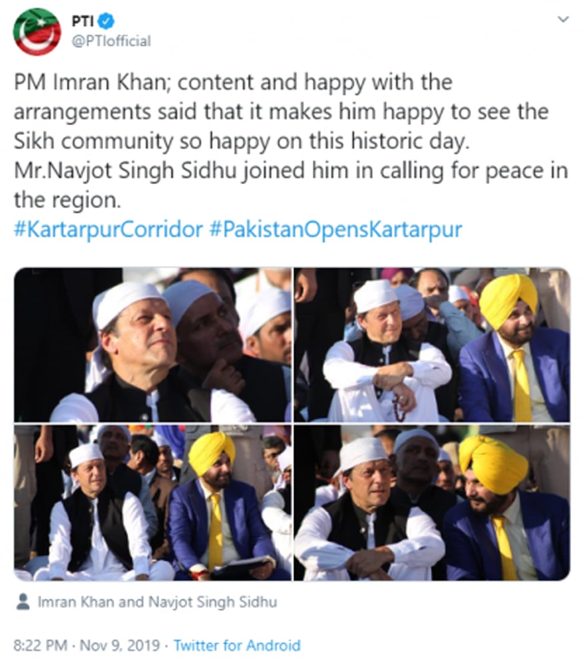
Task: Open the PTI display name
Action: pos(83,21)
